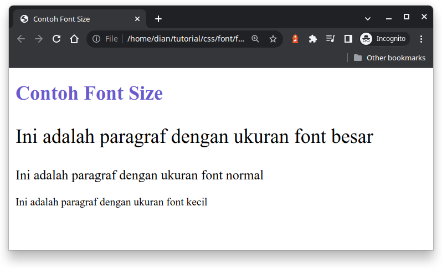Click the browser Back arrow
This screenshot has width=442, height=268.
[21, 39]
